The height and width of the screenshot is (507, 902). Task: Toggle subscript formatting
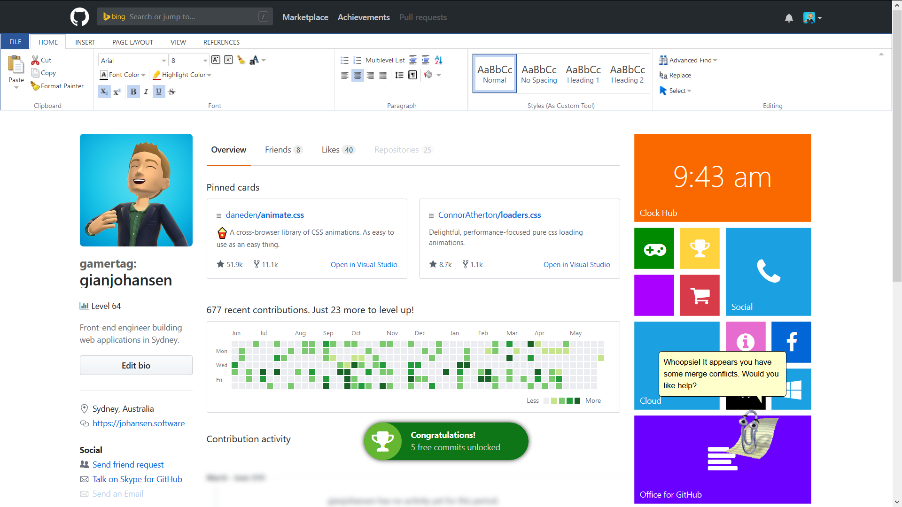point(104,92)
